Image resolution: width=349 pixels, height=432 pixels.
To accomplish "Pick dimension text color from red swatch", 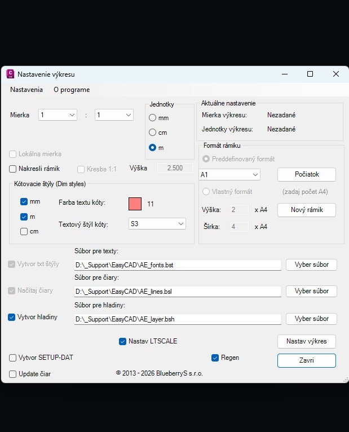I will coord(135,204).
